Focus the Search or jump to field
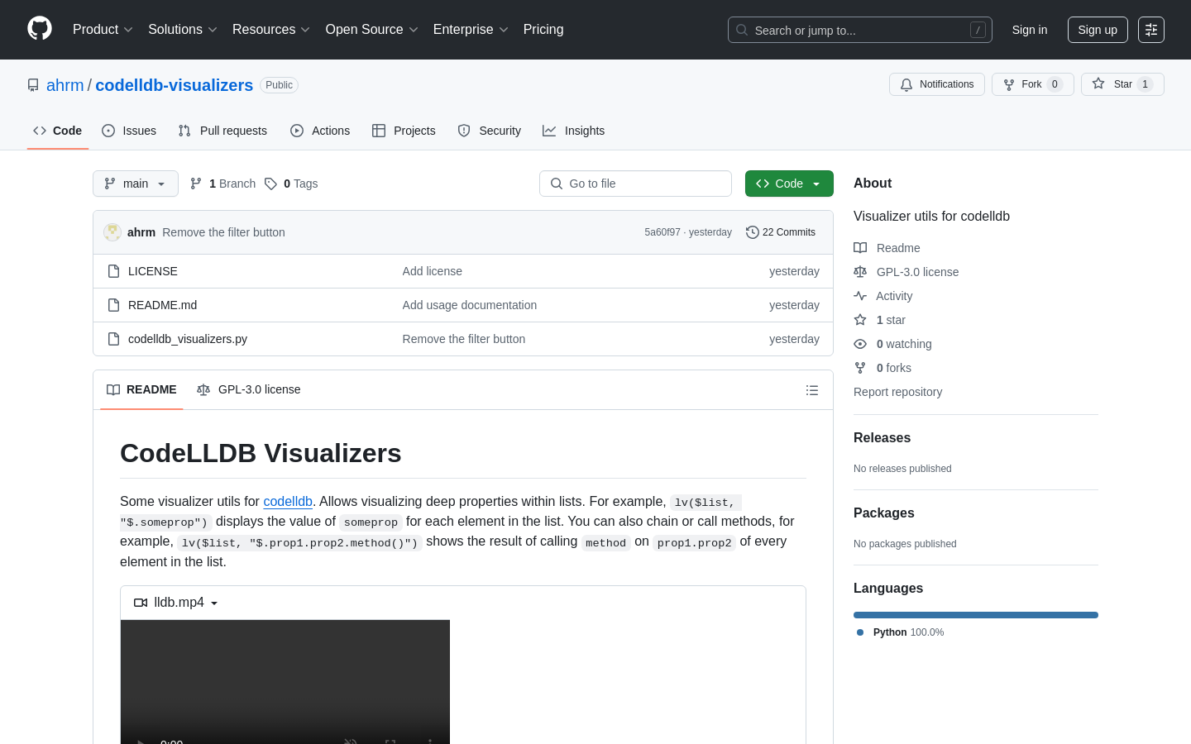Viewport: 1191px width, 744px height. coord(860,30)
